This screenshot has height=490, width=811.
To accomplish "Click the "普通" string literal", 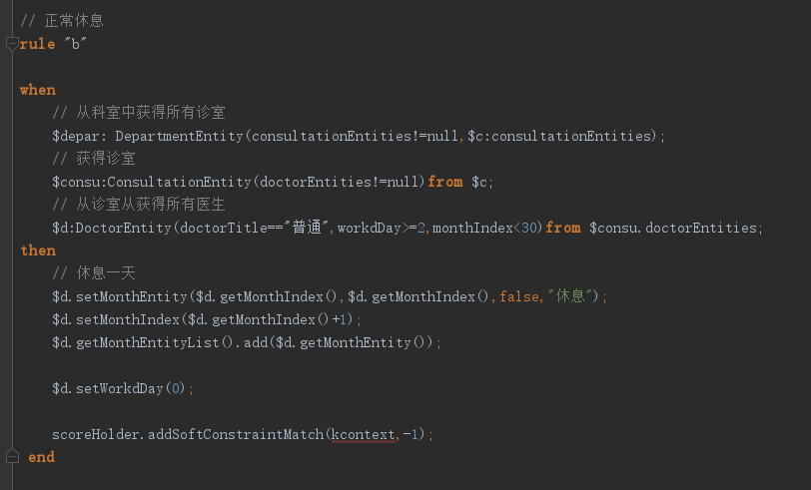I will pyautogui.click(x=307, y=228).
